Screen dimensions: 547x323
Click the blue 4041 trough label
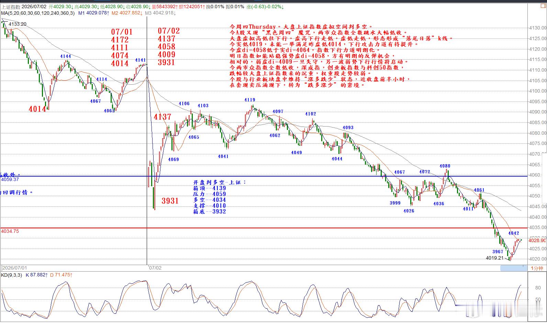tap(223, 156)
